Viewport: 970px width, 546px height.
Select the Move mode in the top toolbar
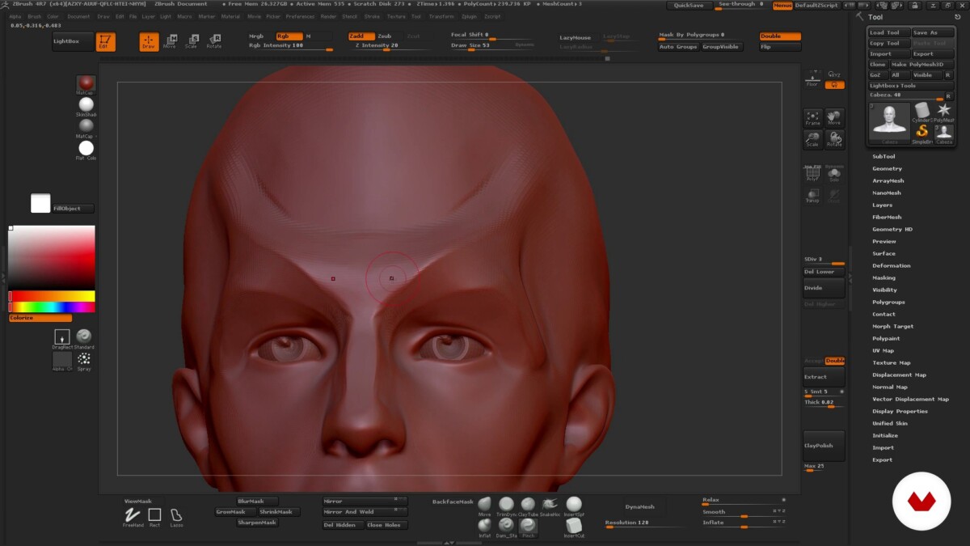click(x=171, y=38)
